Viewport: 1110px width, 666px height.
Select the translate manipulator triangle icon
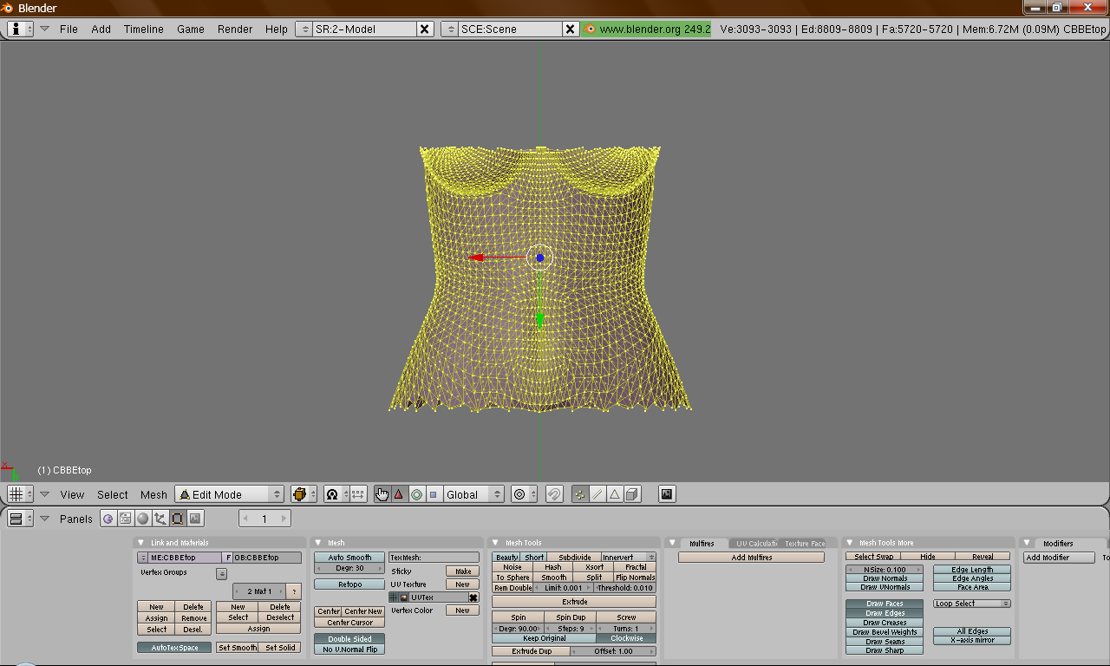[399, 494]
